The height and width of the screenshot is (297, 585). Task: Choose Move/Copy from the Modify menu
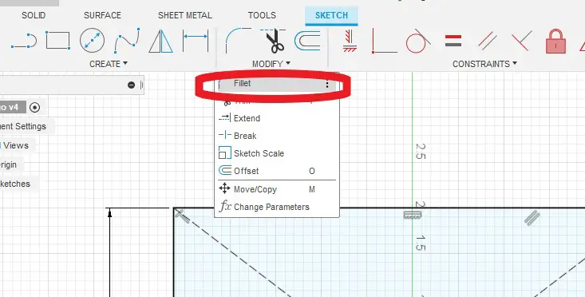coord(276,189)
